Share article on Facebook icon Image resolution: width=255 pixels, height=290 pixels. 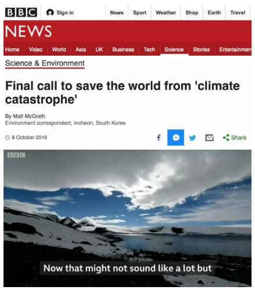pyautogui.click(x=159, y=137)
